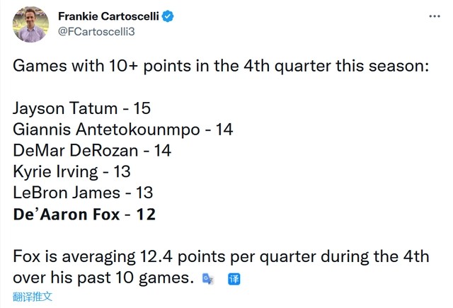Click the blue verified badge
453x308 pixels.
point(168,16)
